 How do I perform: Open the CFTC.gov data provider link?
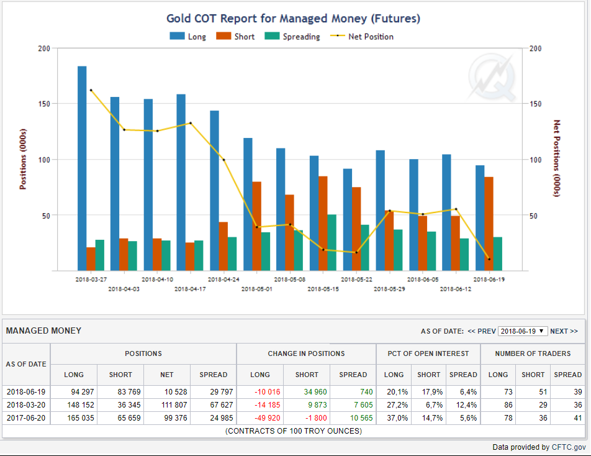click(569, 447)
